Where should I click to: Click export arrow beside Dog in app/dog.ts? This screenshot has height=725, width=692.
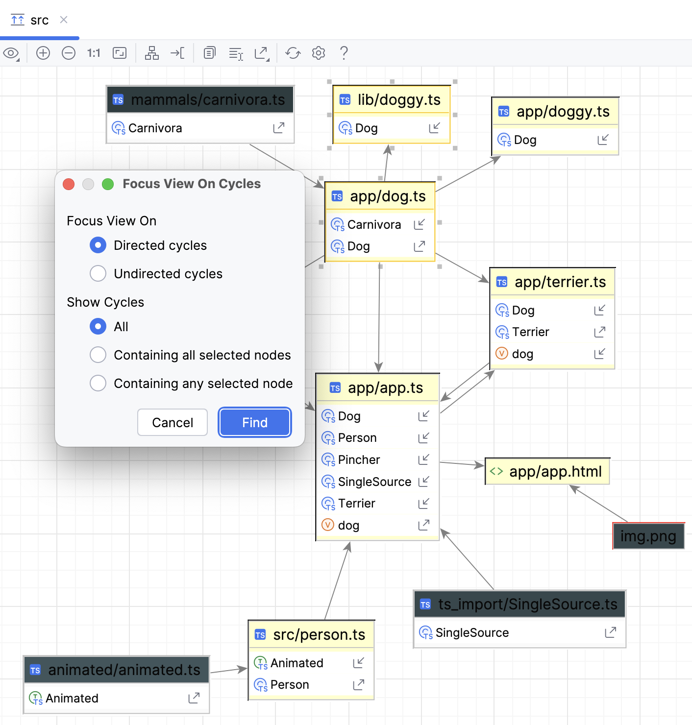pyautogui.click(x=419, y=246)
